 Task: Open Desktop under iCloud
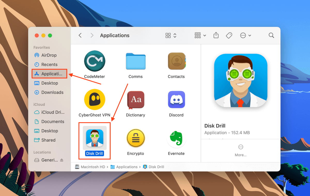tap(49, 131)
